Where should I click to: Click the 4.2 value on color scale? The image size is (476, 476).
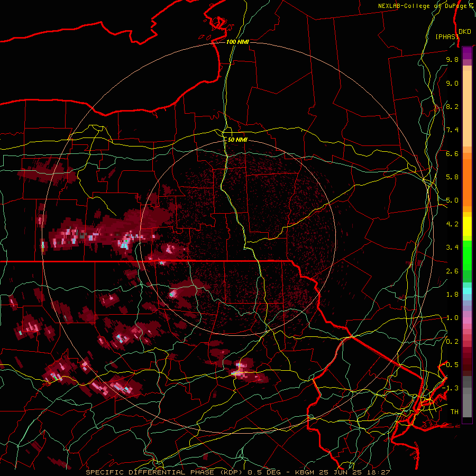452,224
